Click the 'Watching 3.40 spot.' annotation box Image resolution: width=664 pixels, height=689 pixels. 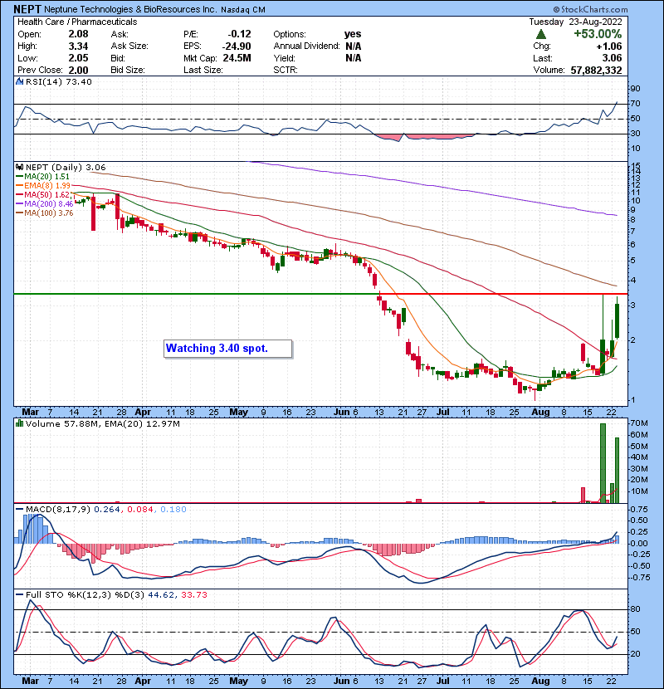pos(227,348)
